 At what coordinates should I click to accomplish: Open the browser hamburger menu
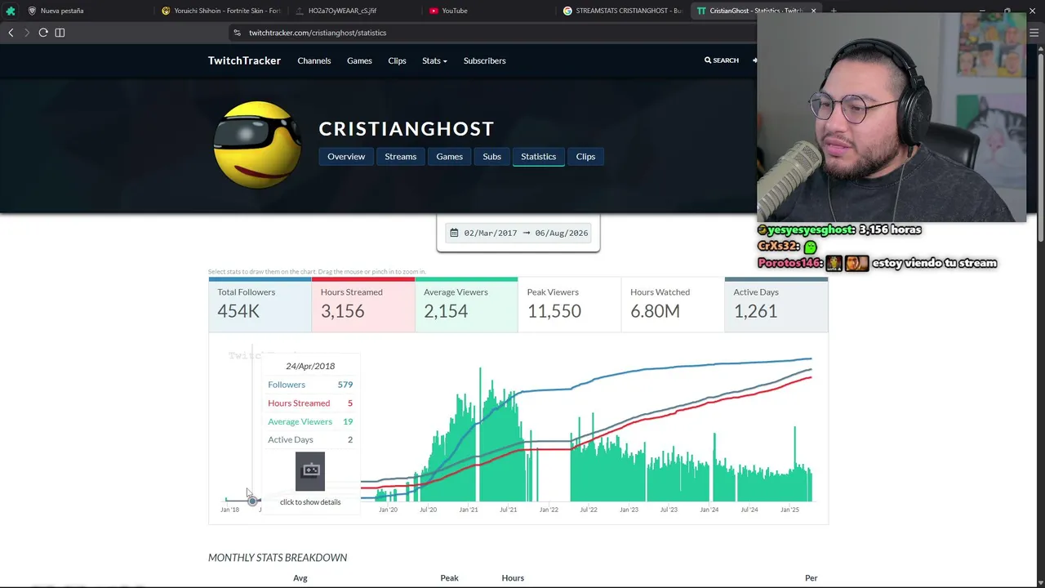[x=1034, y=33]
